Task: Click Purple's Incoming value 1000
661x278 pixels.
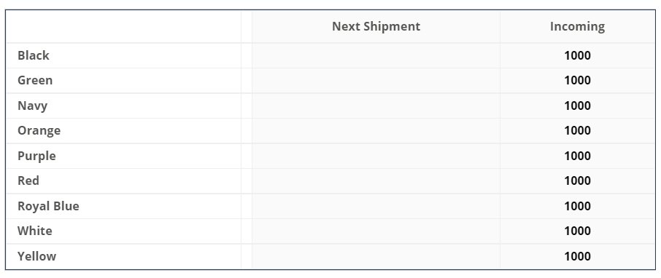Action: pos(578,156)
